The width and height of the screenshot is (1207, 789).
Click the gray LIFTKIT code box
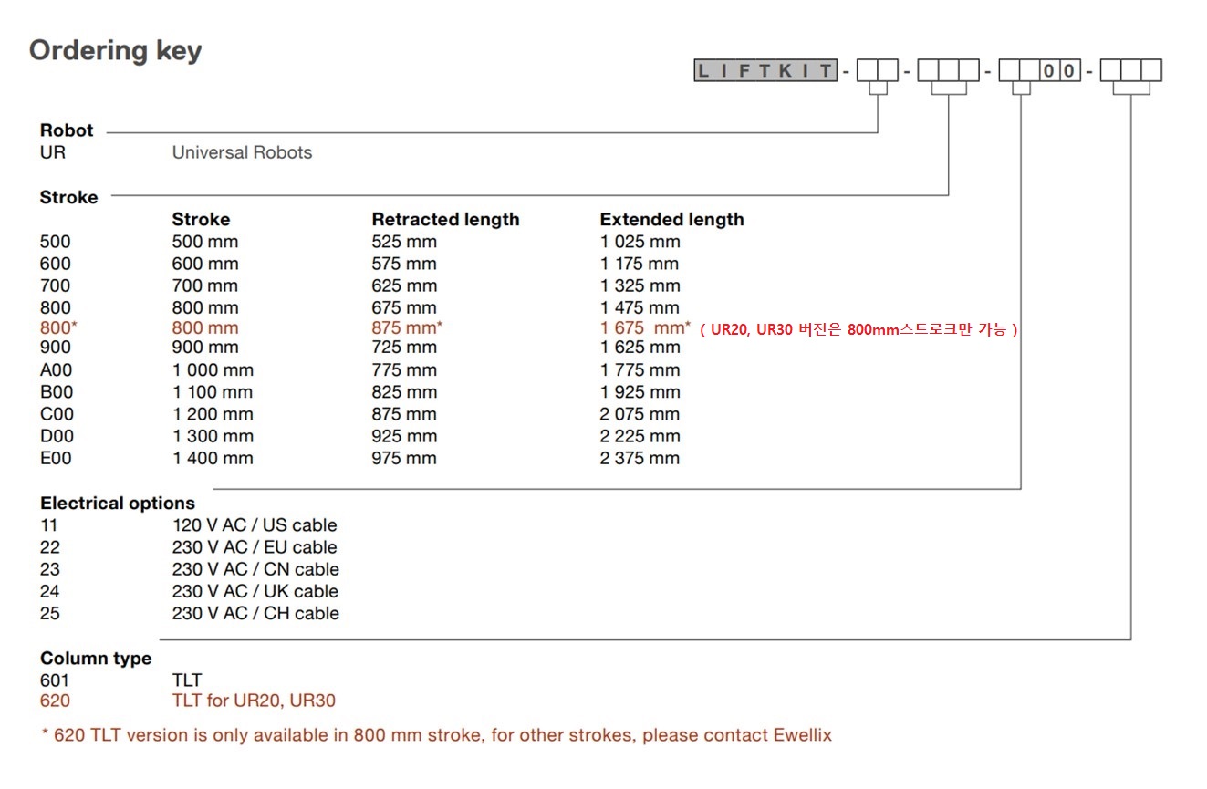point(765,70)
